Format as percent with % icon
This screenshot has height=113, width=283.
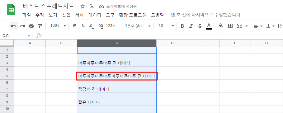(83, 26)
